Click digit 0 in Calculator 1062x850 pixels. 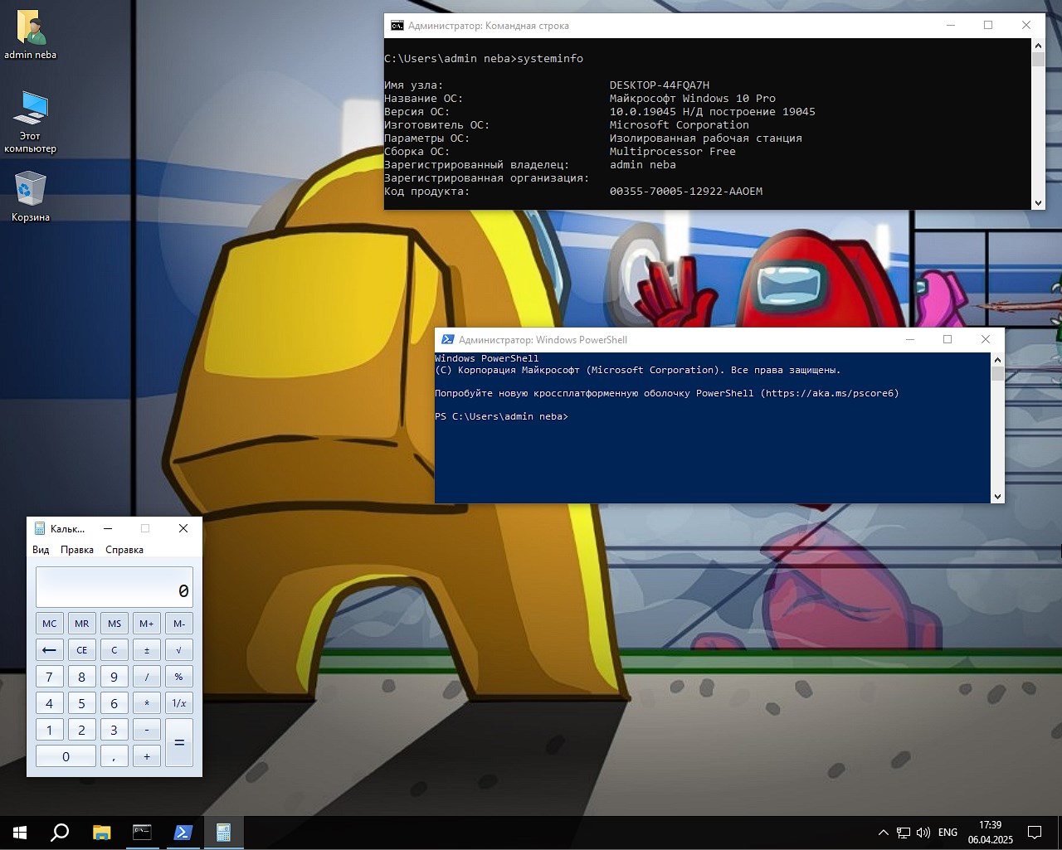[66, 756]
